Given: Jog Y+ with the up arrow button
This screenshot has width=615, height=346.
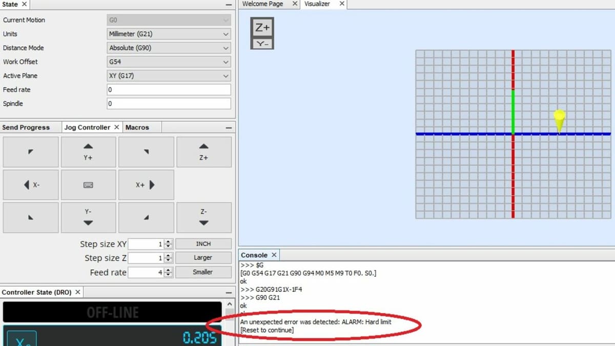Looking at the screenshot, I should click(x=88, y=152).
